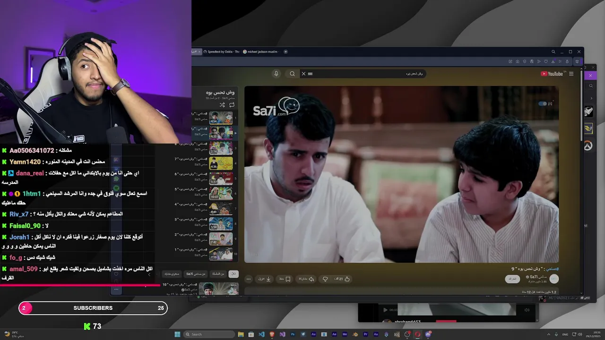Open Visual Studio Code from taskbar

[x=261, y=334]
